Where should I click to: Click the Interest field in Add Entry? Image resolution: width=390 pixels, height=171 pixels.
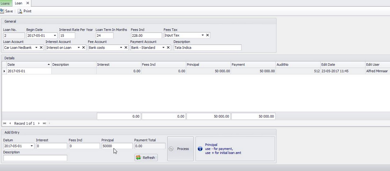pos(51,146)
